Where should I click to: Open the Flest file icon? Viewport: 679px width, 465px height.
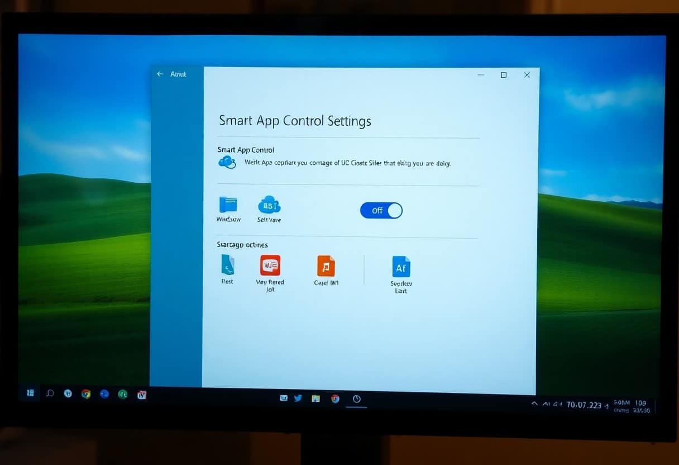227,264
